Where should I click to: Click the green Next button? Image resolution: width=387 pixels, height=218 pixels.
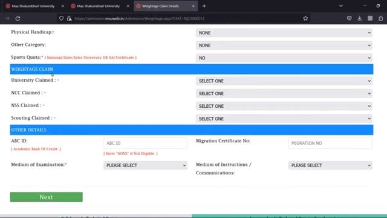(x=46, y=197)
